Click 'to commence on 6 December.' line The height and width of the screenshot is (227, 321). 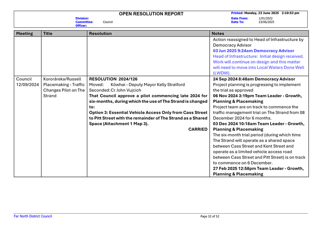243,163
